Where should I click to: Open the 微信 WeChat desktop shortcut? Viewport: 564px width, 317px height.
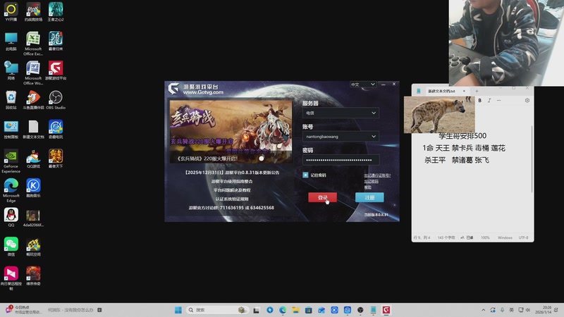(x=11, y=247)
